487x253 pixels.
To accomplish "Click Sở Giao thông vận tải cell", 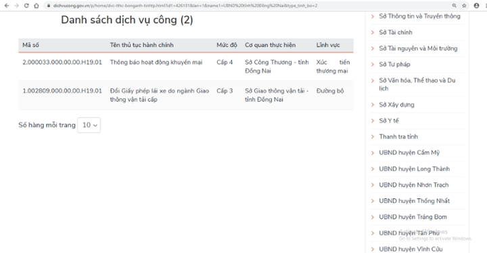I will pyautogui.click(x=277, y=95).
